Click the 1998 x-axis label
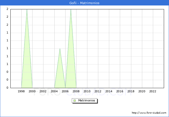 tap(21, 91)
